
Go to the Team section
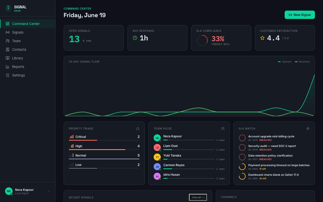point(28,41)
